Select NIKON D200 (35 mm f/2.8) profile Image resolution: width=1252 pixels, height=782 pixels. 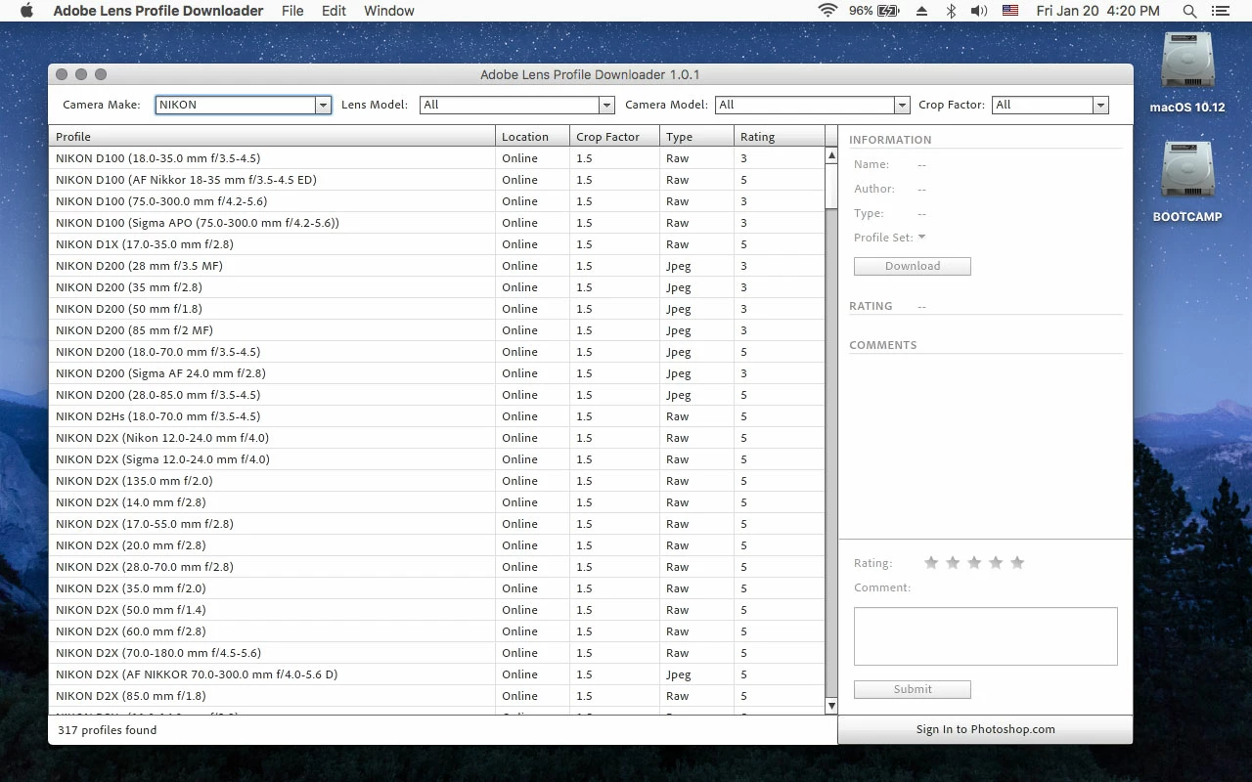436,287
